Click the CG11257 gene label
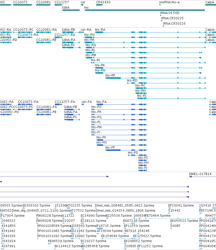216x250 pixels. tap(62, 2)
